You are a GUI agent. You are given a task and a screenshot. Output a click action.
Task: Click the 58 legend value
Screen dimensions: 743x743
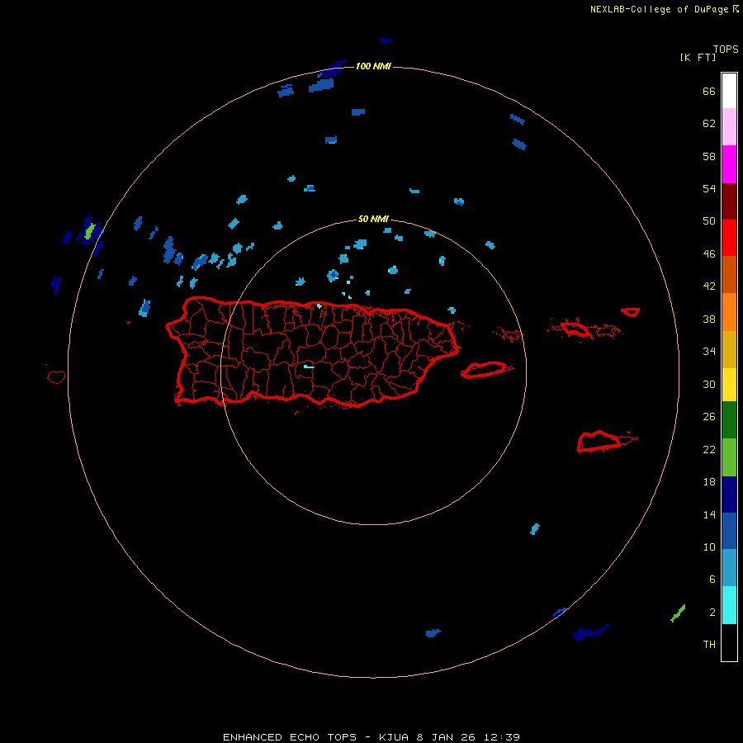[x=709, y=156]
